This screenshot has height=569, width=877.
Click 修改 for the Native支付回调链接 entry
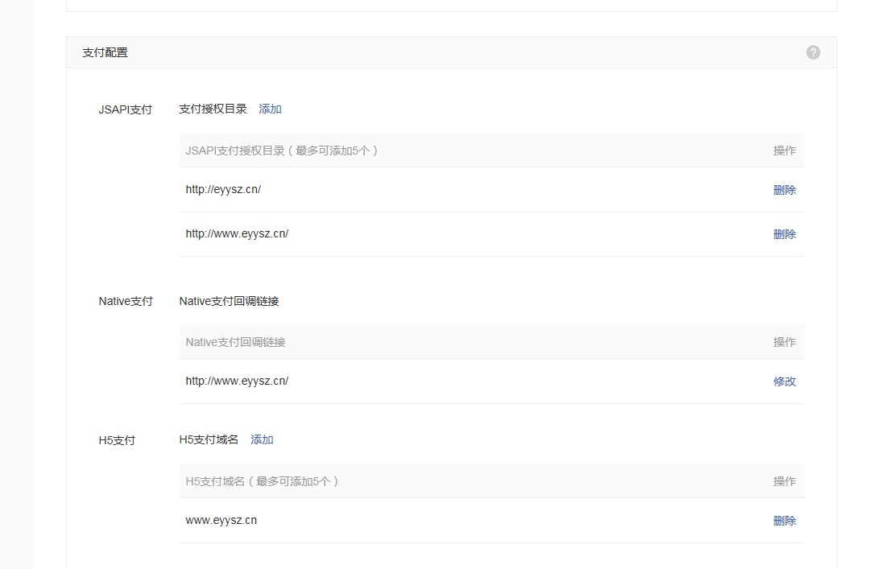(784, 381)
